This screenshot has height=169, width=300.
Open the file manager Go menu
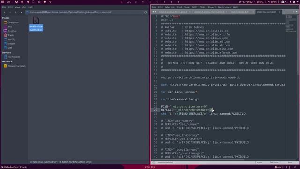click(x=24, y=7)
